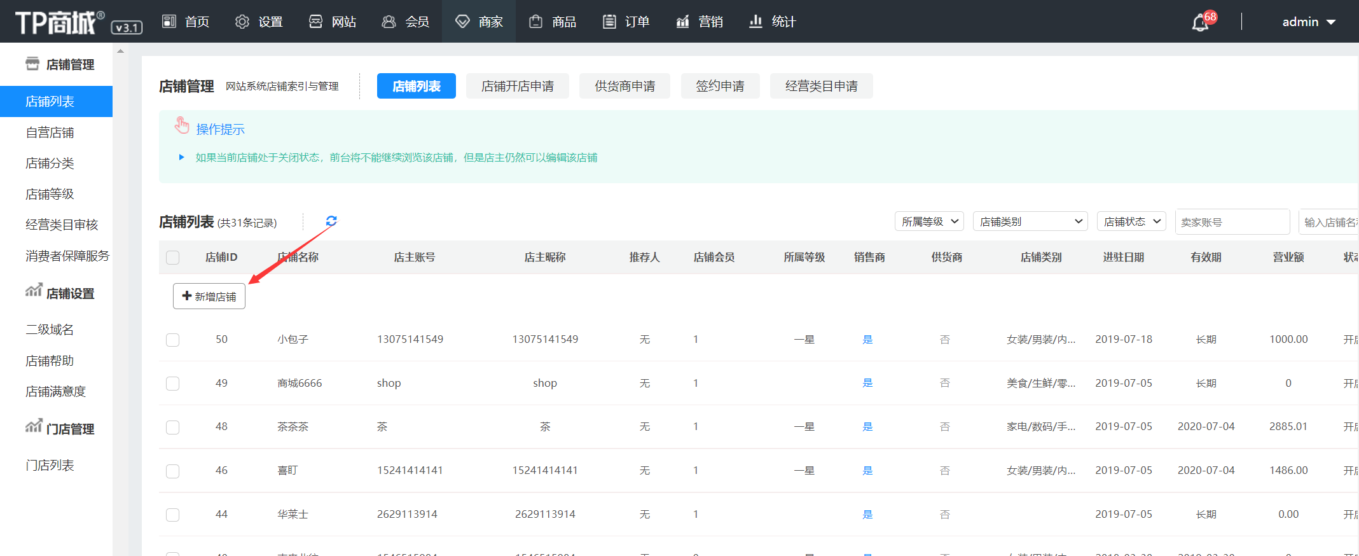Image resolution: width=1359 pixels, height=556 pixels.
Task: Click the refresh icon beside store list
Action: click(331, 221)
